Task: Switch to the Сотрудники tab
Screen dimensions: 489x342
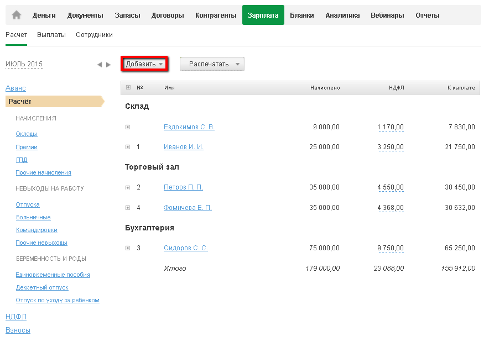Action: coord(94,35)
